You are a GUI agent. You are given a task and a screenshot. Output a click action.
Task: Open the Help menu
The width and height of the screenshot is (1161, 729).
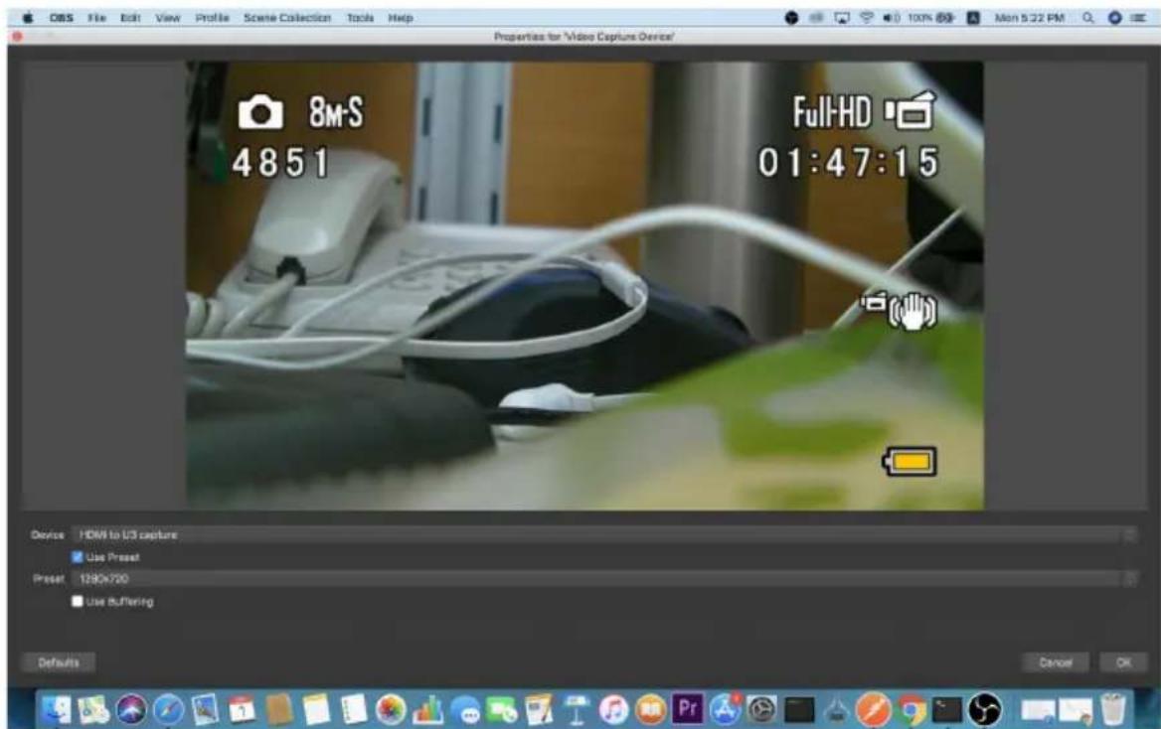401,18
